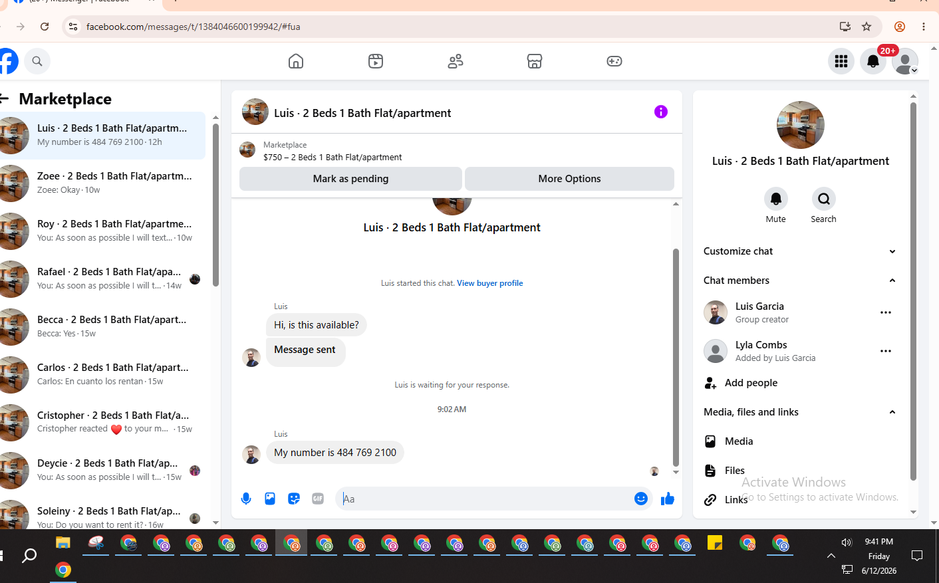Click the Facebook logo
Image resolution: width=939 pixels, height=583 pixels.
pos(8,61)
